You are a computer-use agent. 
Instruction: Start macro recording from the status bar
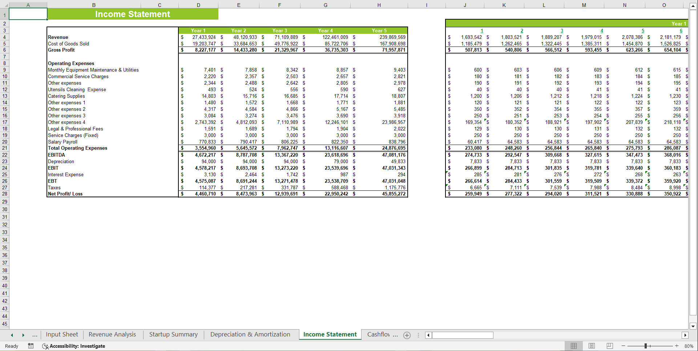pyautogui.click(x=31, y=346)
